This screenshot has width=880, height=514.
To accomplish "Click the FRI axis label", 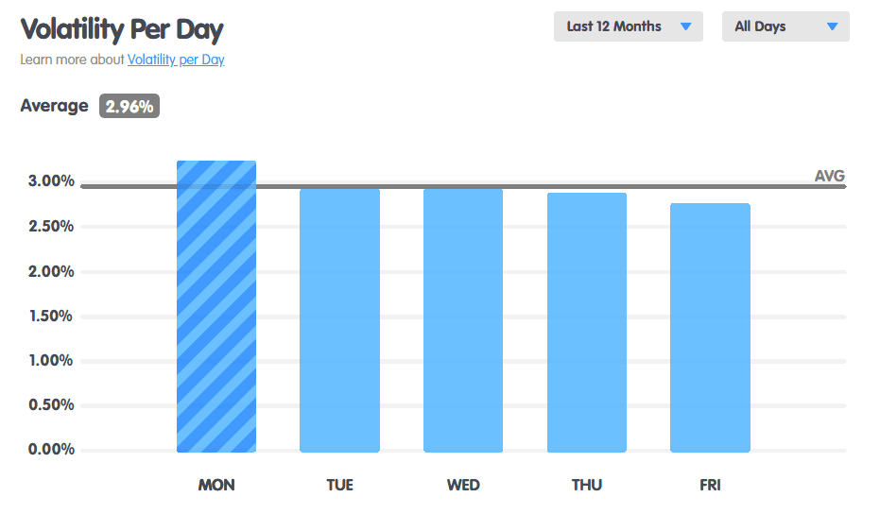I will tap(710, 485).
